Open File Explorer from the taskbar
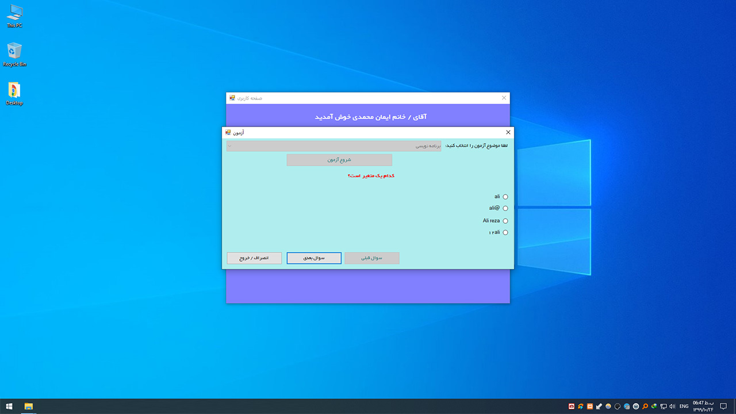Image resolution: width=736 pixels, height=414 pixels. click(28, 407)
